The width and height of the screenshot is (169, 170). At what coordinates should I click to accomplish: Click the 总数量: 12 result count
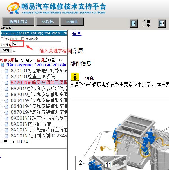[53, 60]
